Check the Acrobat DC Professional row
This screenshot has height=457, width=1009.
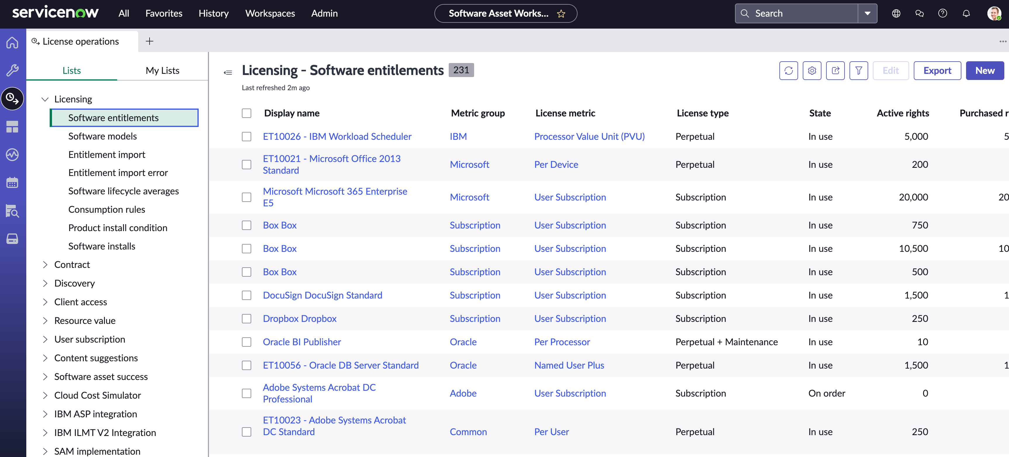click(x=246, y=394)
